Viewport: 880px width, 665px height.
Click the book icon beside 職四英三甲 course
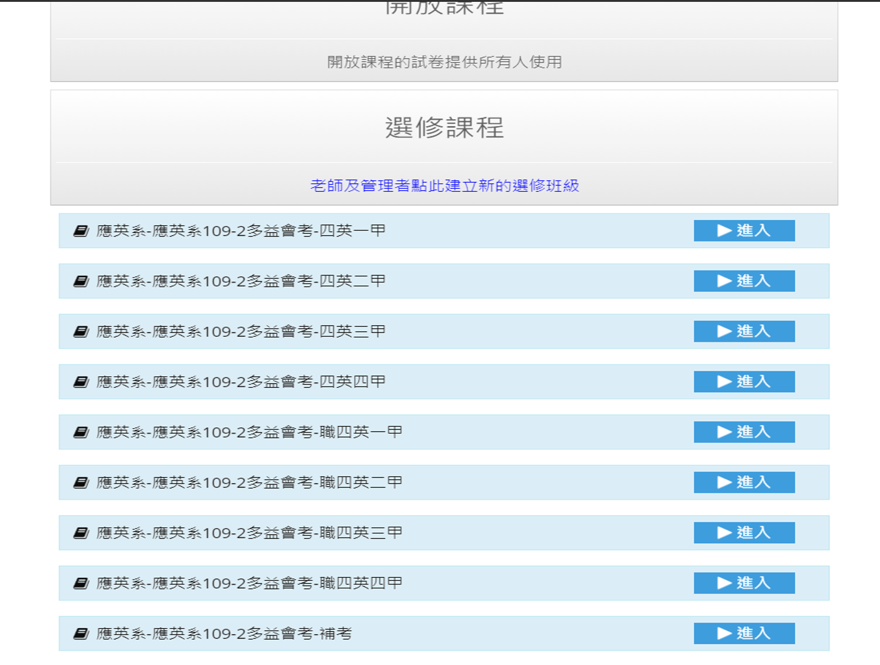[81, 533]
